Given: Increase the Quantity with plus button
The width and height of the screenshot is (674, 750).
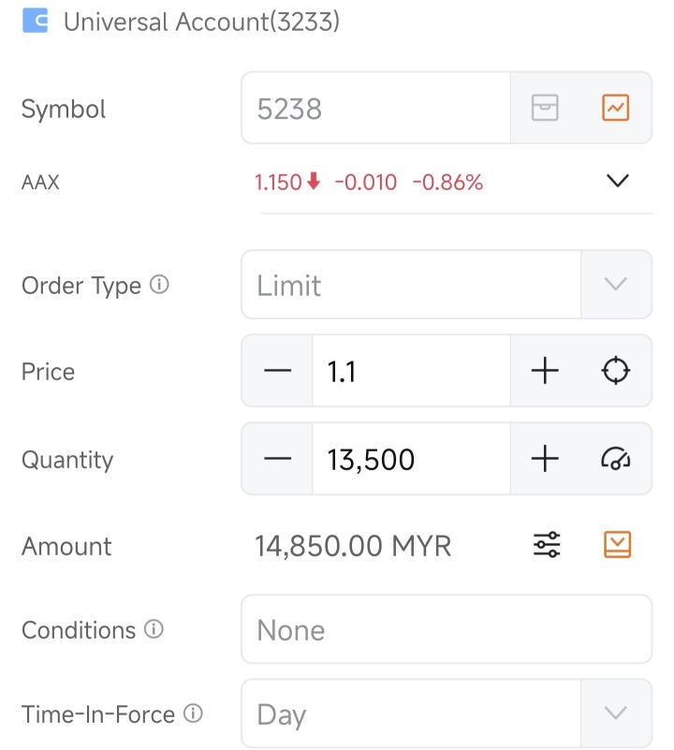Looking at the screenshot, I should 545,459.
